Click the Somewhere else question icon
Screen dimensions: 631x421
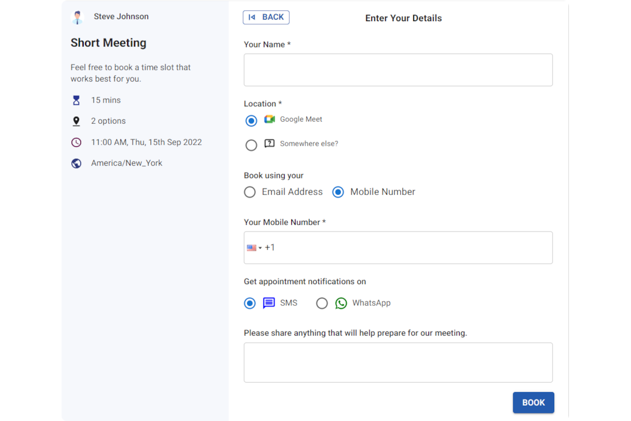pos(270,144)
